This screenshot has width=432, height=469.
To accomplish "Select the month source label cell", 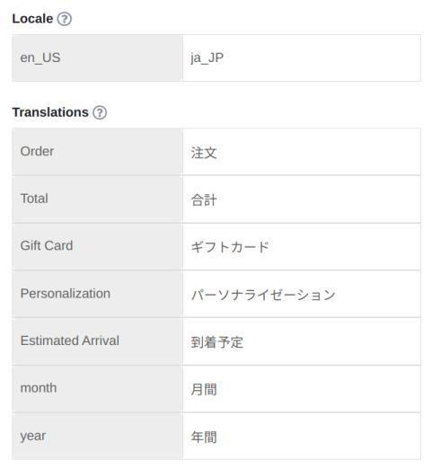I will click(97, 389).
